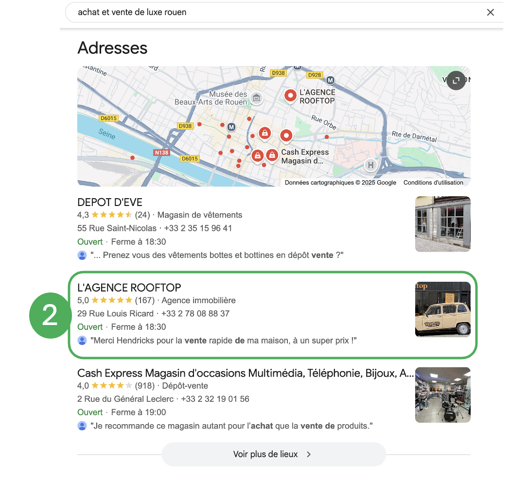The height and width of the screenshot is (480, 528).
Task: Click the review avatar icon under L'AGENCE ROOFTOP
Action: [x=82, y=341]
